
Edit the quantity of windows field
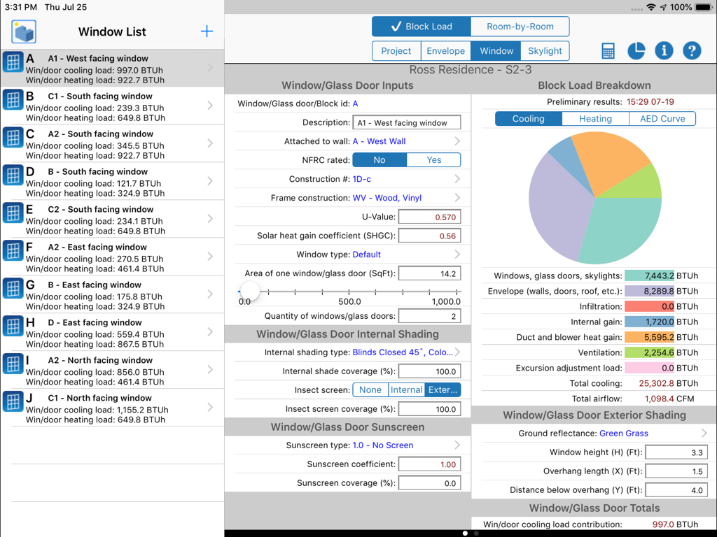pyautogui.click(x=429, y=315)
